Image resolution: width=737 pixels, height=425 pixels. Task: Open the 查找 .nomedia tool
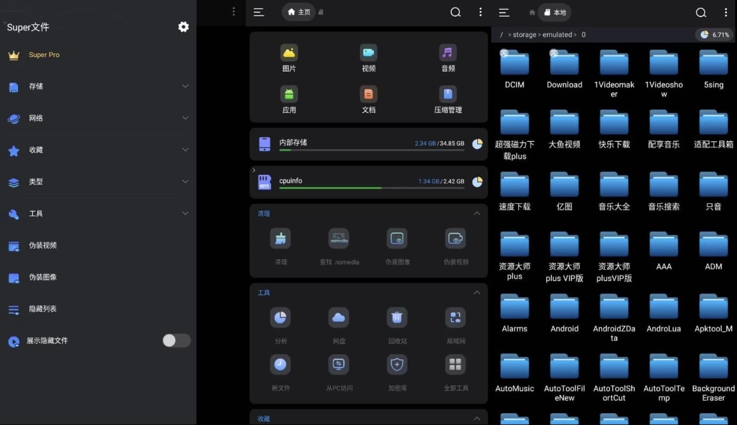tap(339, 238)
